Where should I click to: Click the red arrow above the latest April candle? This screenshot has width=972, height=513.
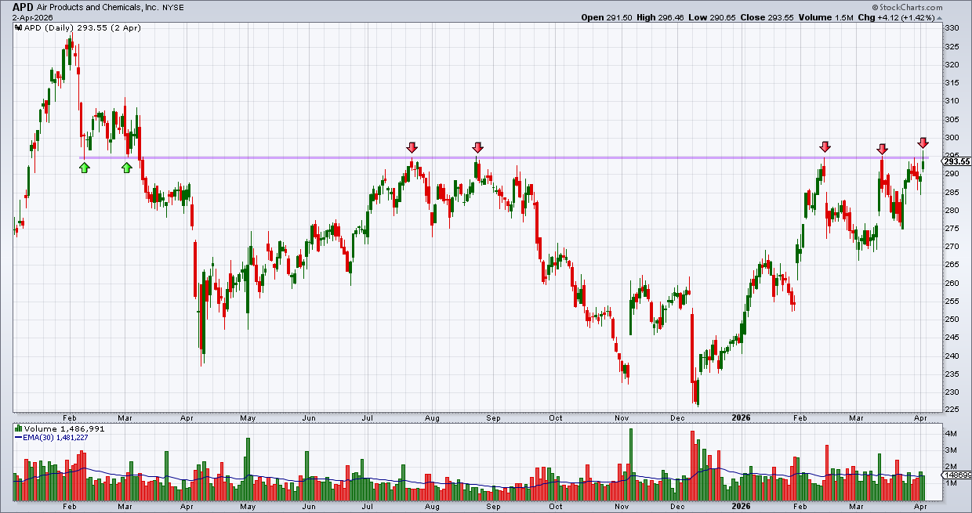click(923, 143)
